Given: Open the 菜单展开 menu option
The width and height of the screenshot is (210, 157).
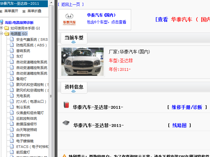Looking at the screenshot, I should [11, 11].
